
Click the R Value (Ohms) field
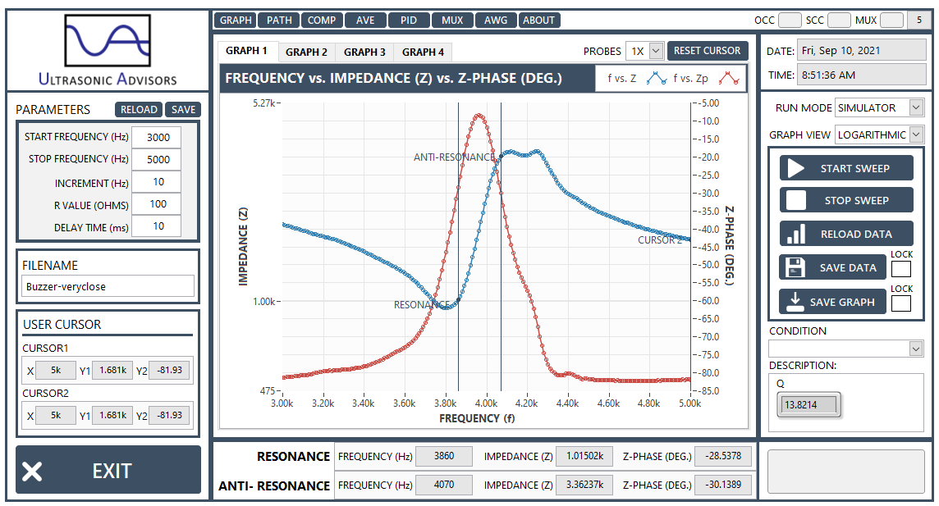coord(156,204)
